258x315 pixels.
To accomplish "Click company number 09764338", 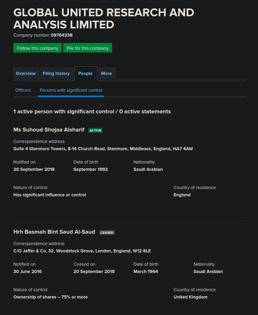I will coord(62,35).
